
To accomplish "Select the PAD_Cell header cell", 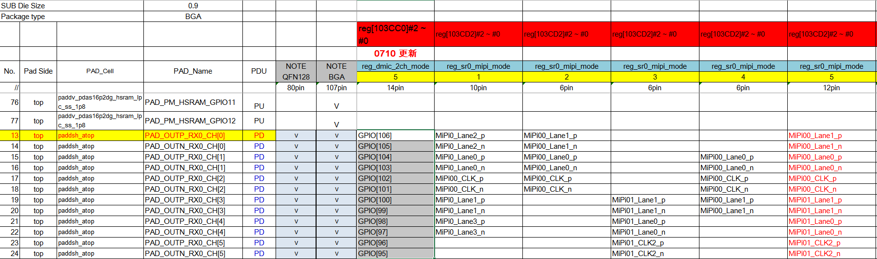I will [100, 71].
